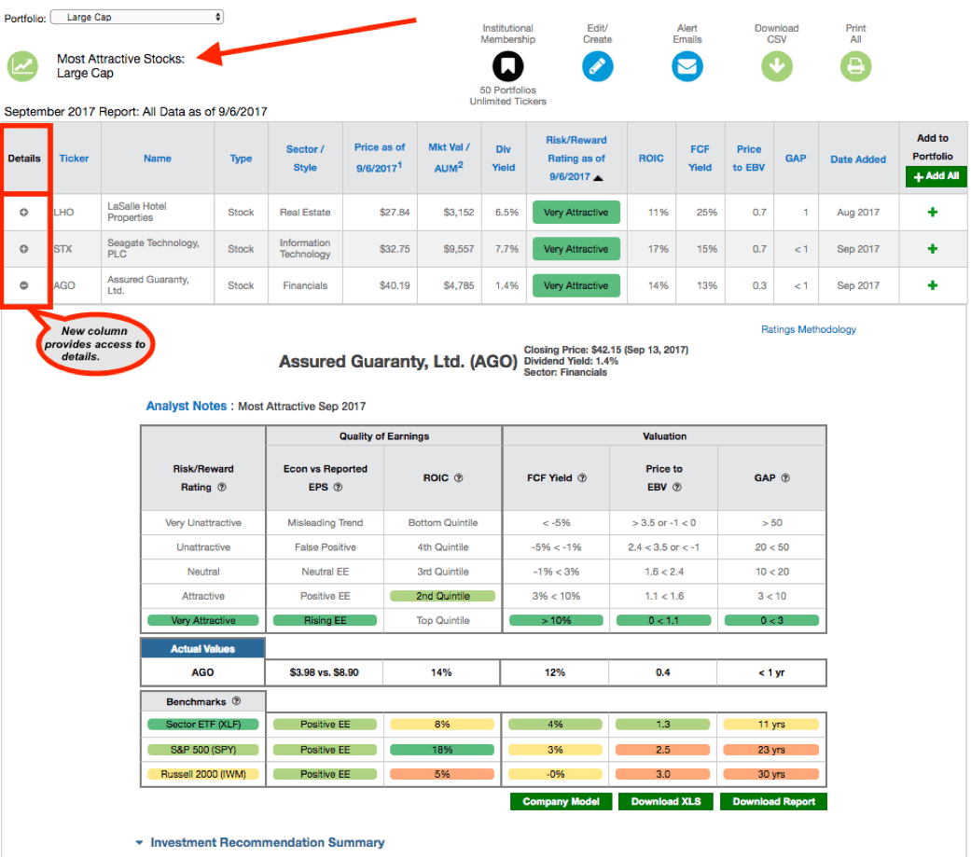Expand details for LHO row
971x857 pixels.
tap(23, 213)
